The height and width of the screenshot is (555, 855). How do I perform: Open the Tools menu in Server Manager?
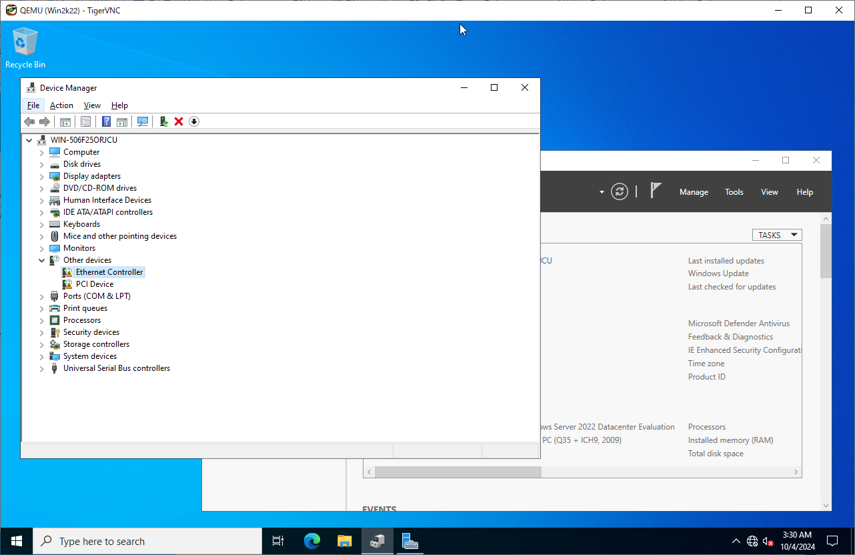(734, 192)
